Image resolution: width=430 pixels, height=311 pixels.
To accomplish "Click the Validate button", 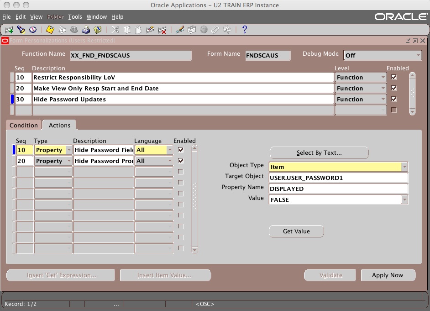I will point(330,275).
